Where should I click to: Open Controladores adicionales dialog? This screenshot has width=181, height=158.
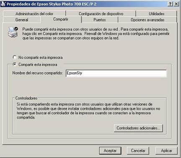(x=138, y=128)
